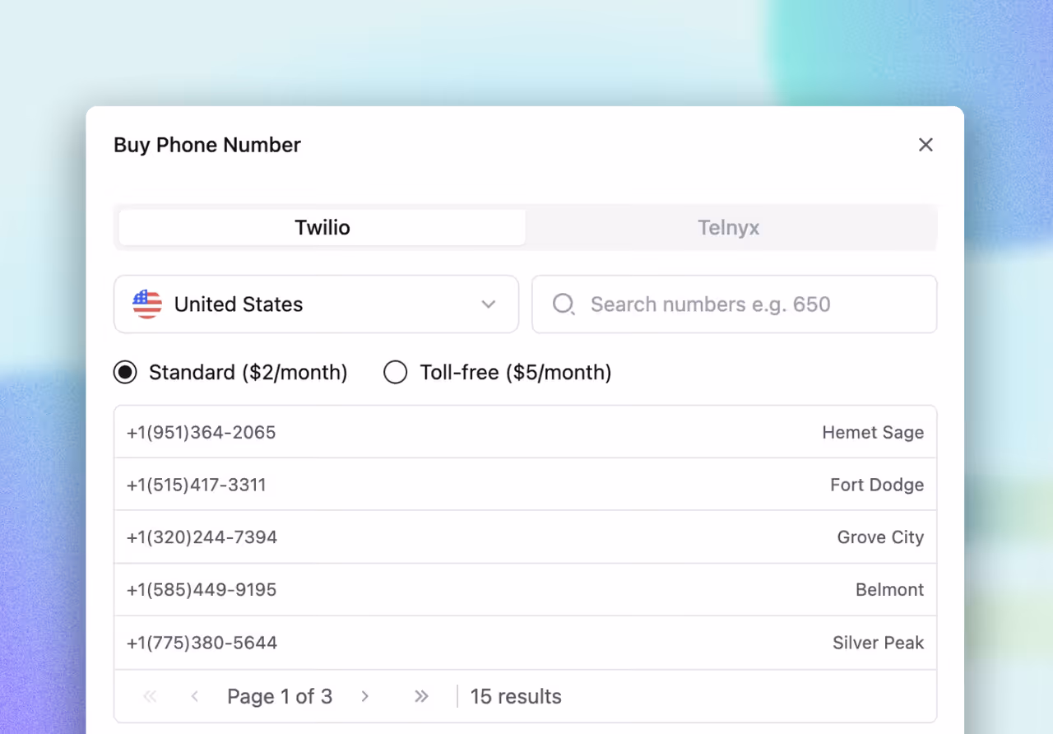Click the Fort Dodge location label
The height and width of the screenshot is (734, 1053).
(x=877, y=485)
